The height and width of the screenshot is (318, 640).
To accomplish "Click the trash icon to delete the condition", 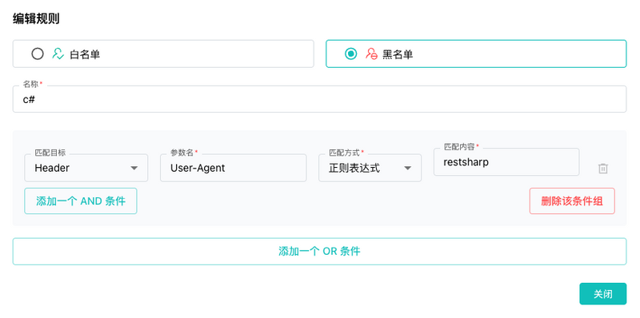I will coord(603,169).
